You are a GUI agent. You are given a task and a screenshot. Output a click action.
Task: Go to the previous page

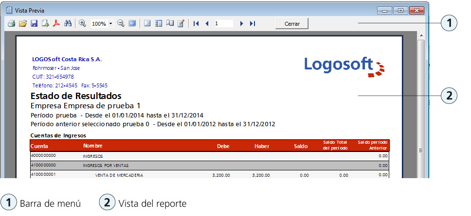[207, 23]
